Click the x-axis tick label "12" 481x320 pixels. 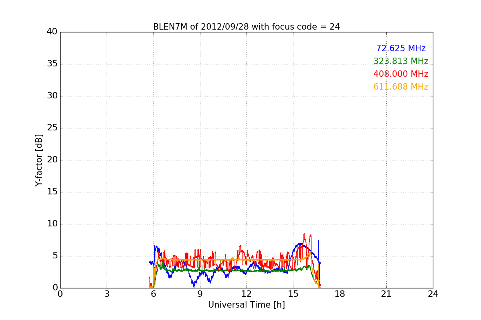(247, 294)
